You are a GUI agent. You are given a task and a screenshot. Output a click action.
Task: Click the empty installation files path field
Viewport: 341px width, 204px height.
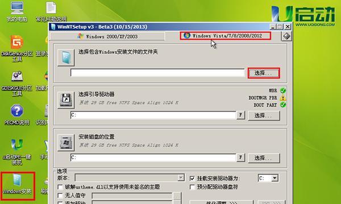pos(157,73)
